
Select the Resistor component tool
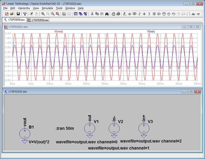click(x=139, y=14)
